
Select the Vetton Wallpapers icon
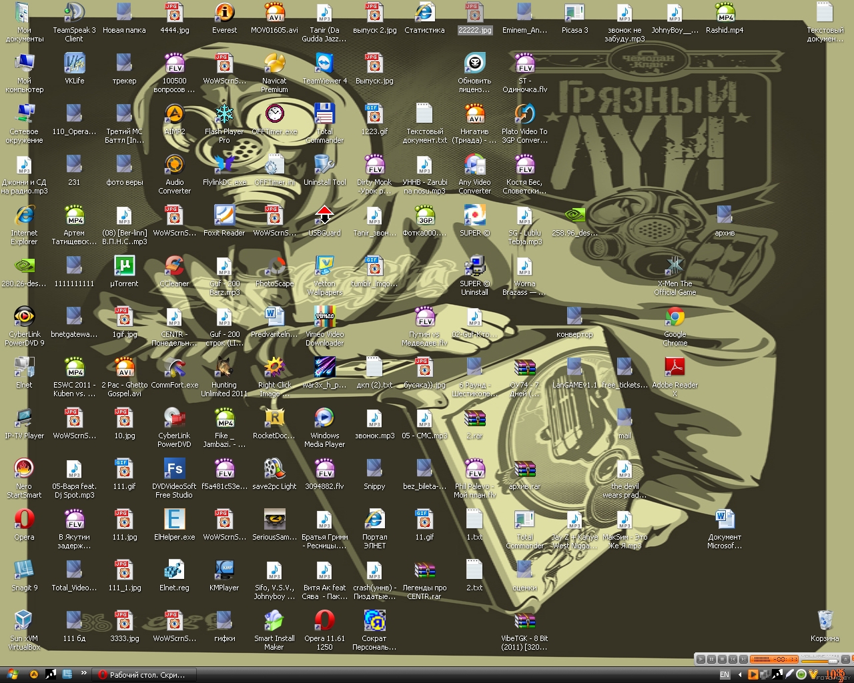[x=324, y=275]
